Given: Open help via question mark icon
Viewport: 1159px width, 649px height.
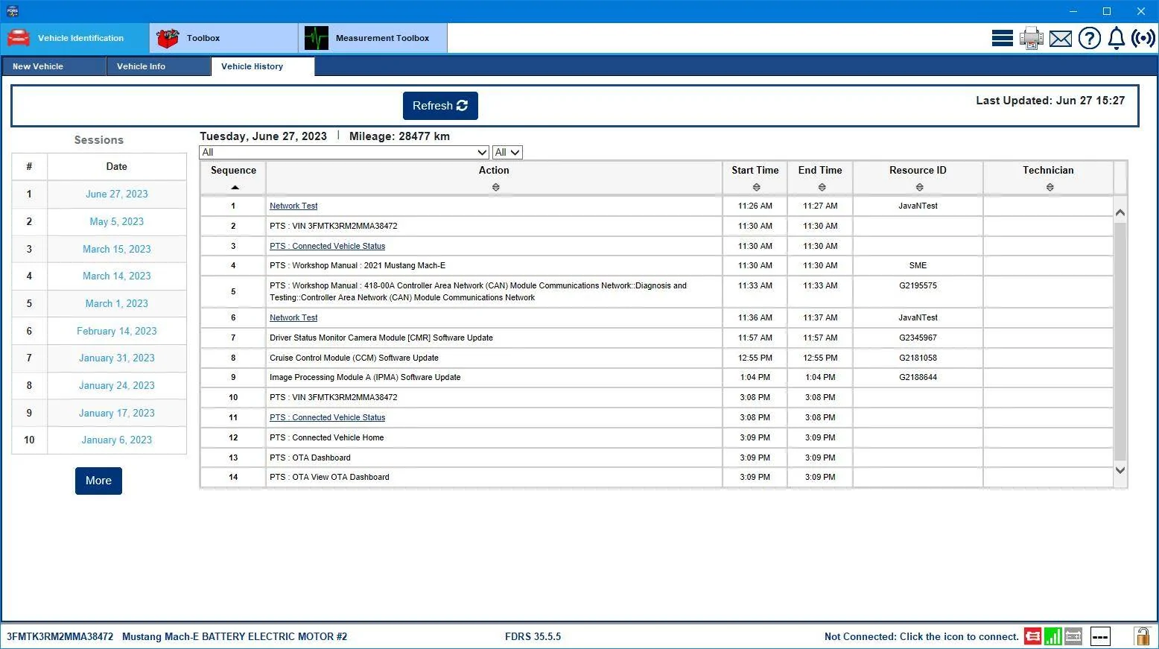Looking at the screenshot, I should [x=1090, y=38].
